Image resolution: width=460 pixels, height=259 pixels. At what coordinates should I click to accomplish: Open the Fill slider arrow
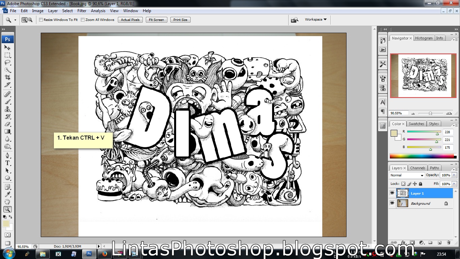point(454,184)
